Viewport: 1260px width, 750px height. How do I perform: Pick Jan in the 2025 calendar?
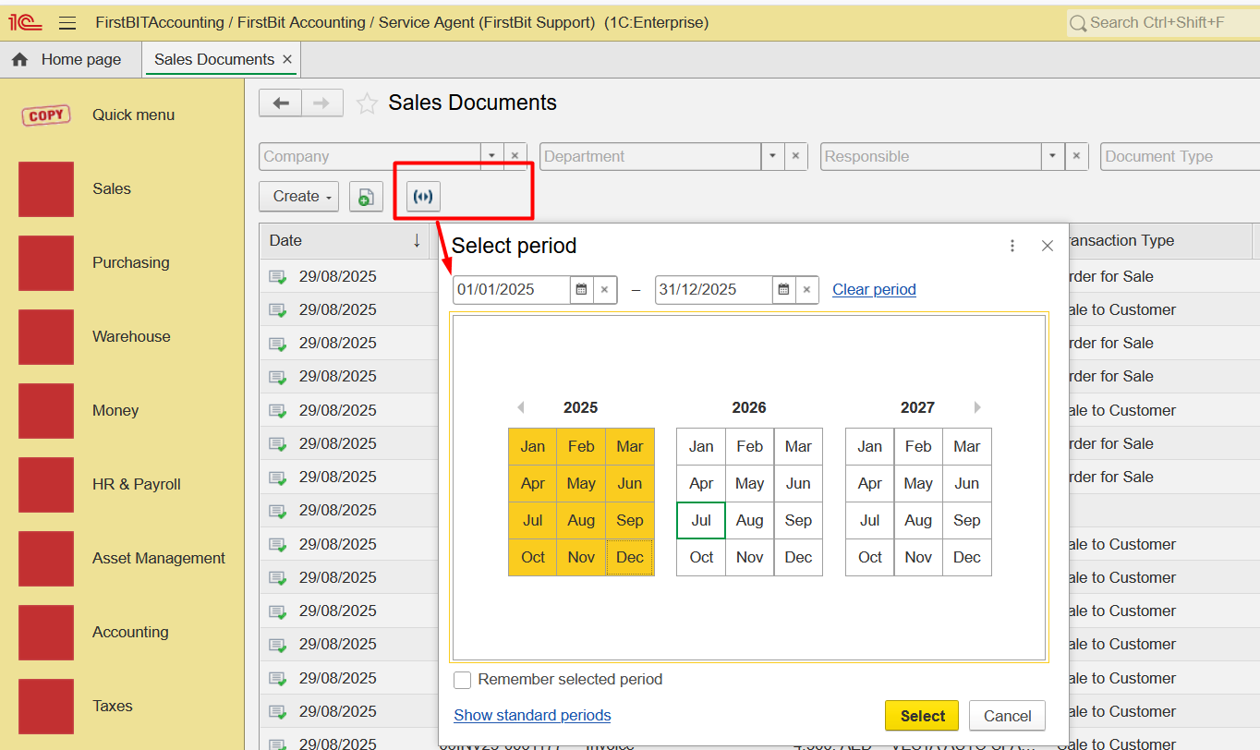point(533,447)
